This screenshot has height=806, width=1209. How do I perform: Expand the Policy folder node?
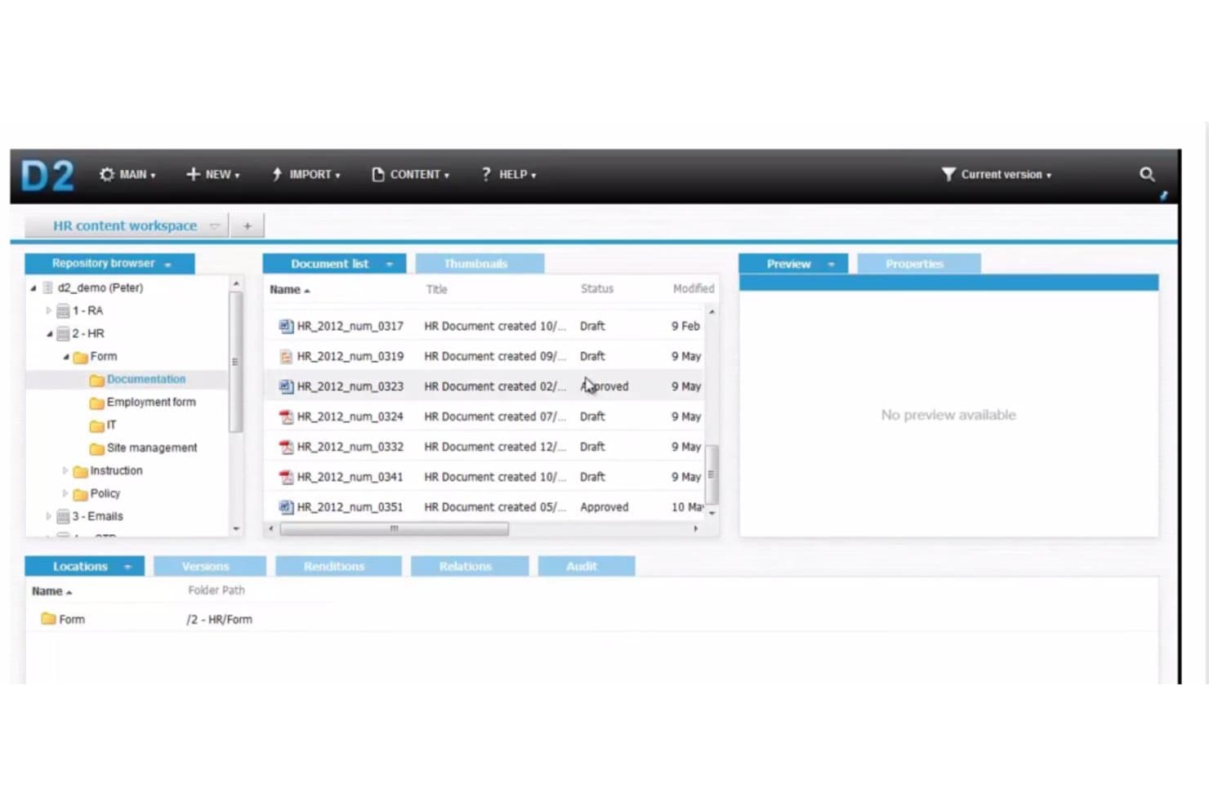pos(65,493)
